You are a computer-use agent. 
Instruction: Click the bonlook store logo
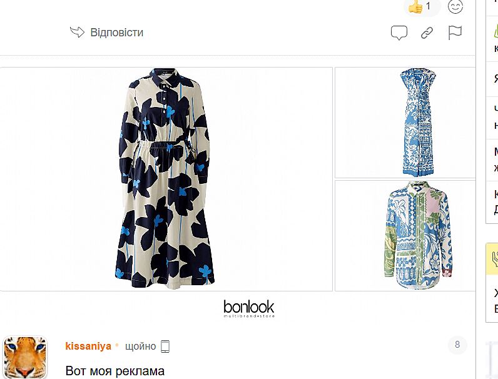[248, 308]
